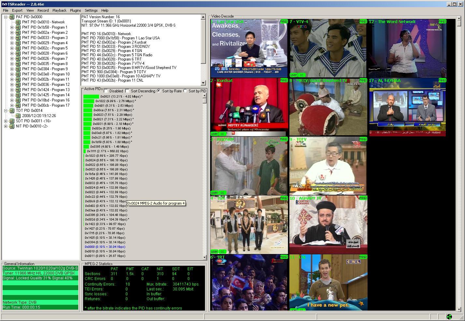Viewport: 465px width, 321px height.
Task: Click the cc button on RODNOY video
Action: tap(222, 193)
